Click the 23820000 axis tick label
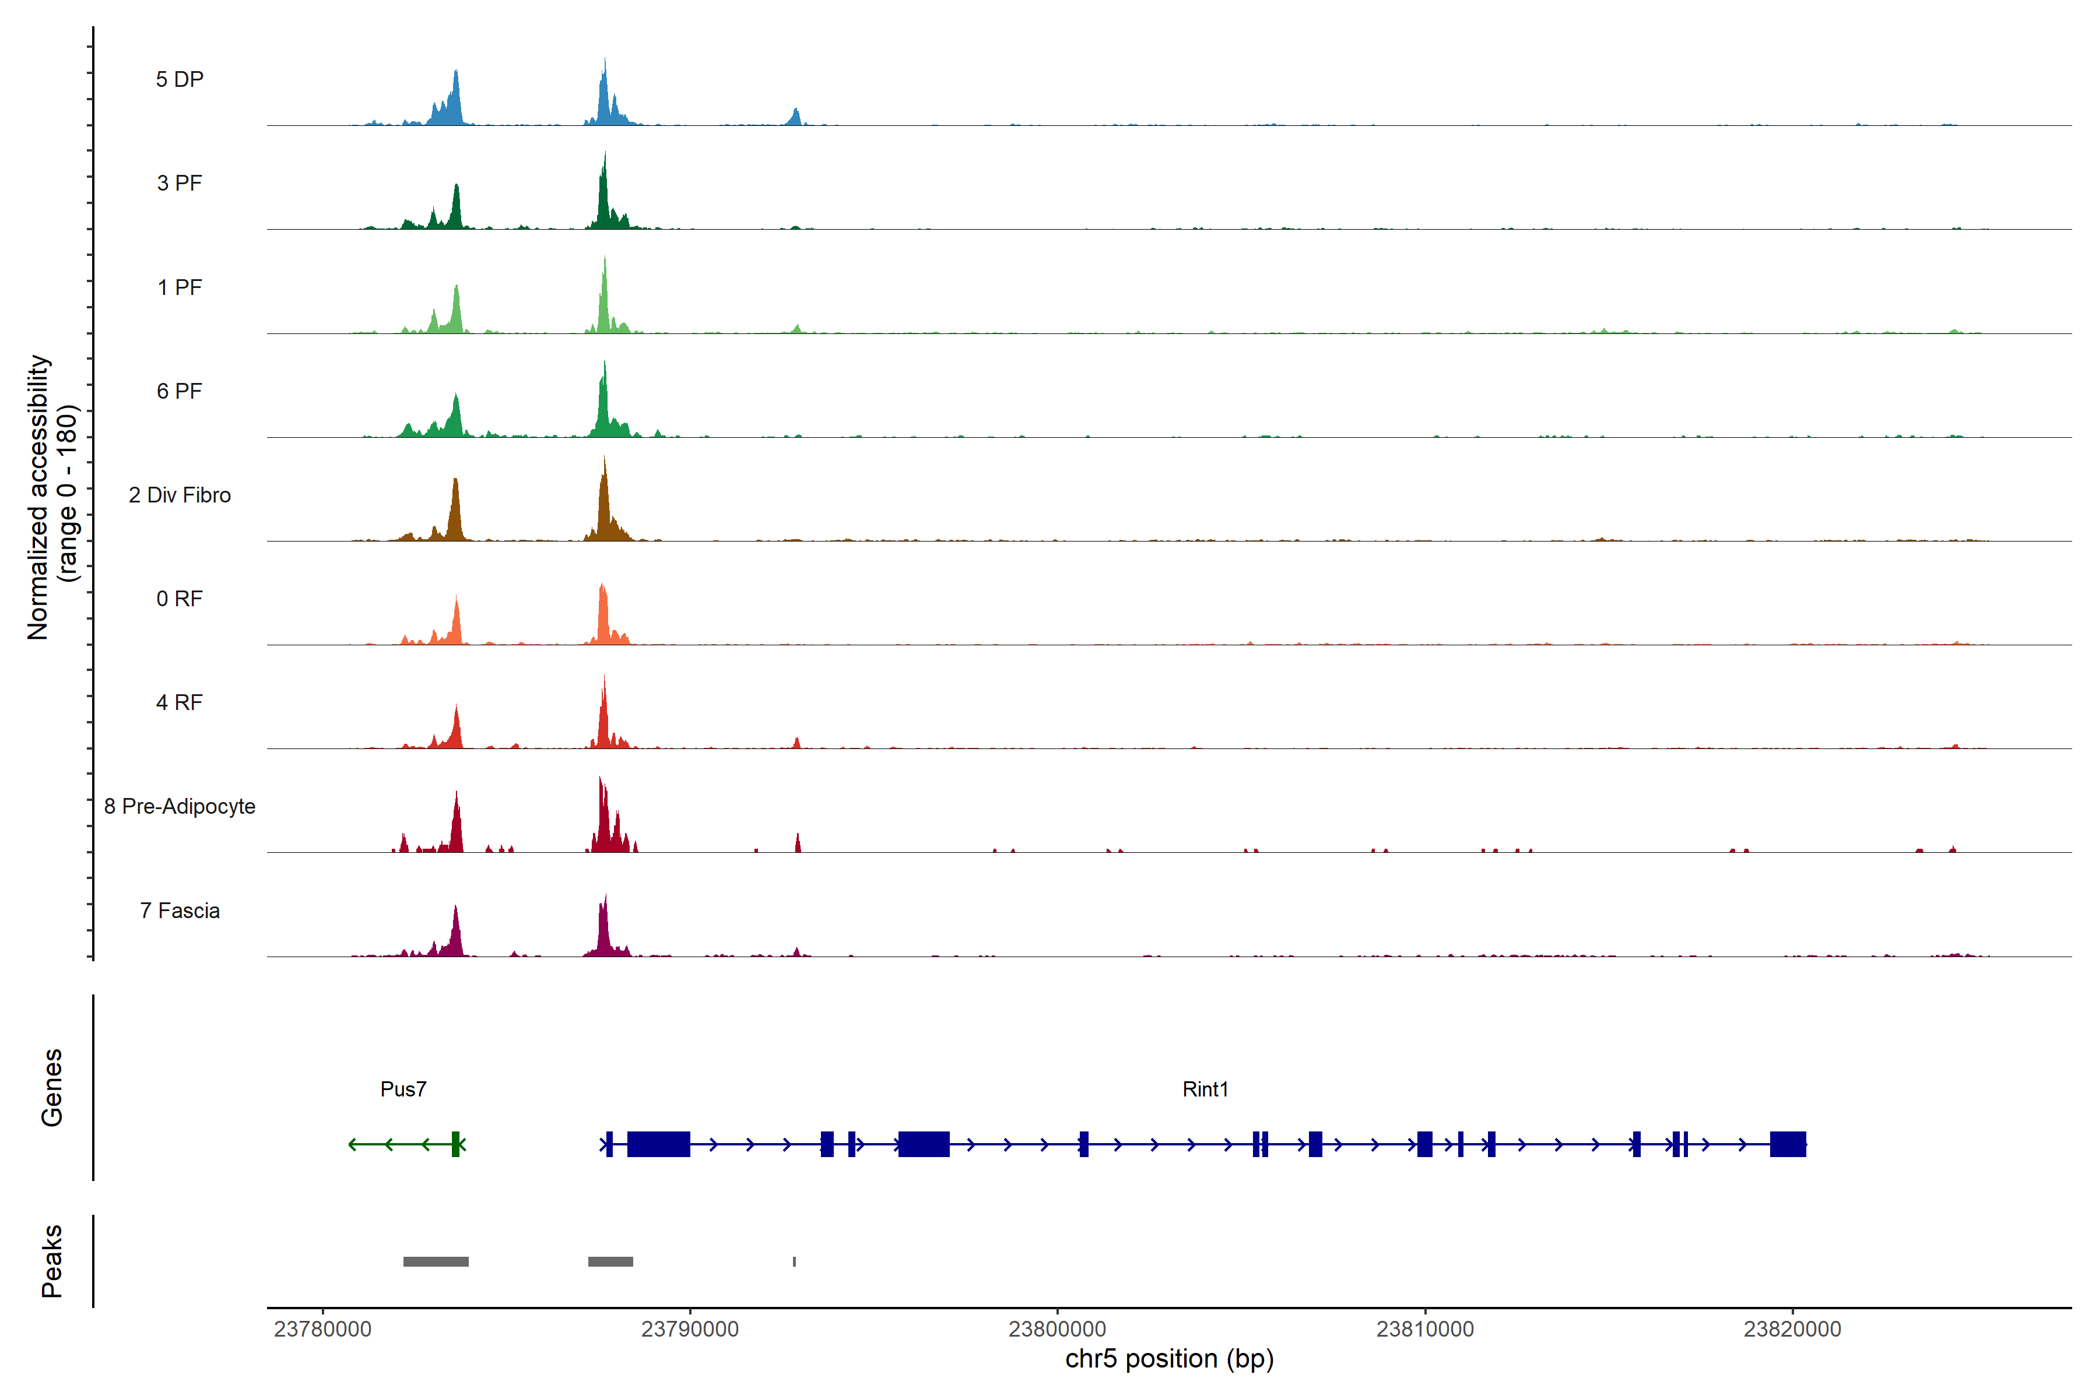The image size is (2099, 1399). tap(1792, 1330)
